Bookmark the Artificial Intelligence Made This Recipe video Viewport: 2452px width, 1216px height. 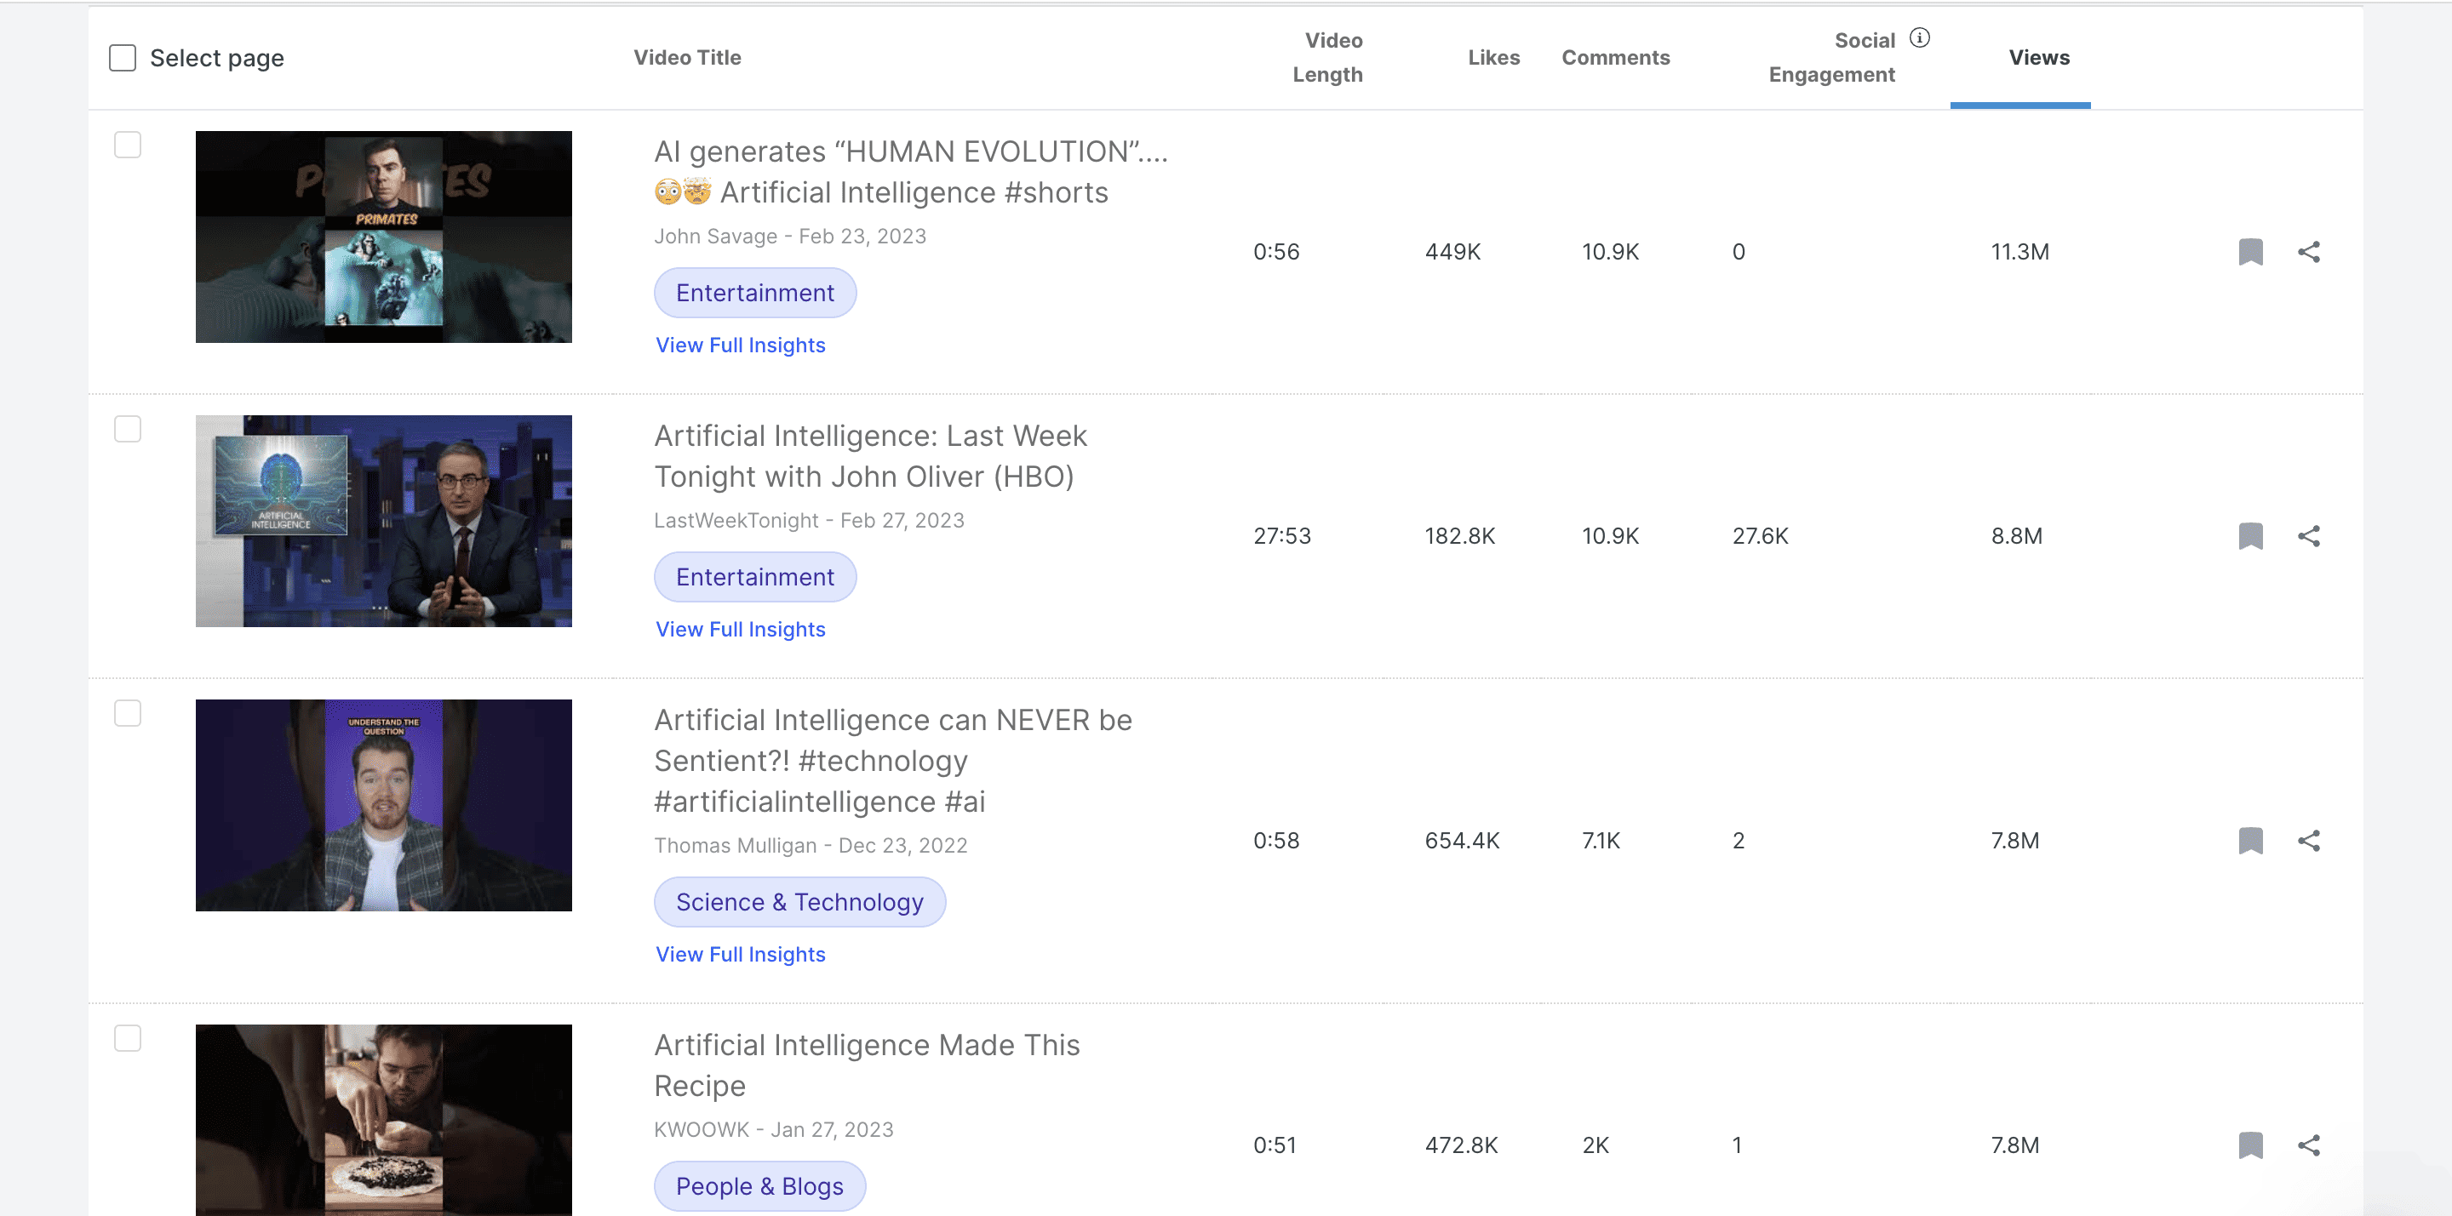(x=2250, y=1145)
